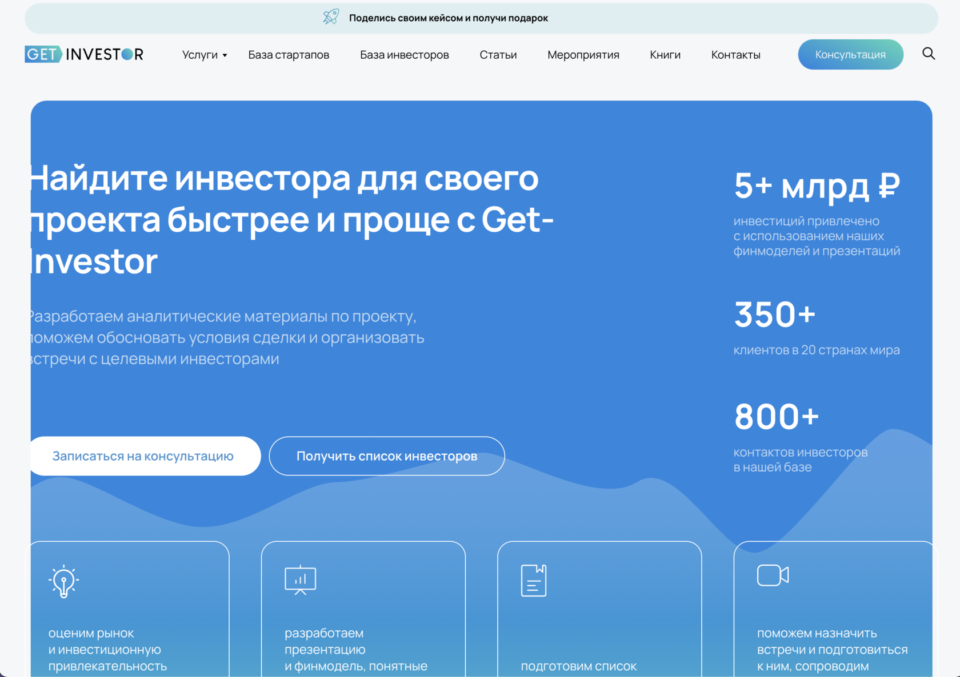Collapse the Услуги services submenu arrow

click(225, 55)
